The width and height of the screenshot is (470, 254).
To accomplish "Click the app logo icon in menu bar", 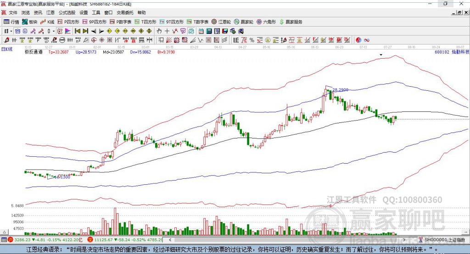I will 4,12.
